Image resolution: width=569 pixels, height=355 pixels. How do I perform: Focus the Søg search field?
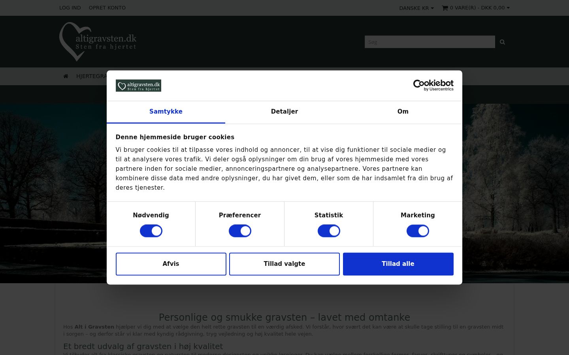430,42
